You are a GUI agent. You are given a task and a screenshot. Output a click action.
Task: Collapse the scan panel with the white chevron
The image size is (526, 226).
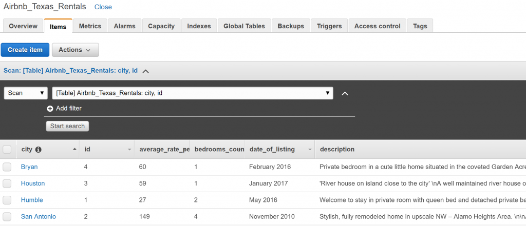coord(345,93)
